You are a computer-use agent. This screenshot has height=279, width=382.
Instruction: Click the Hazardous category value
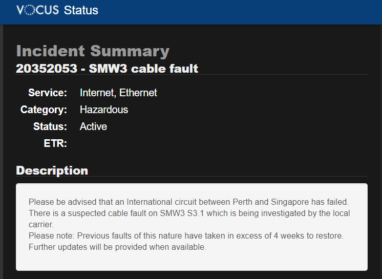104,110
